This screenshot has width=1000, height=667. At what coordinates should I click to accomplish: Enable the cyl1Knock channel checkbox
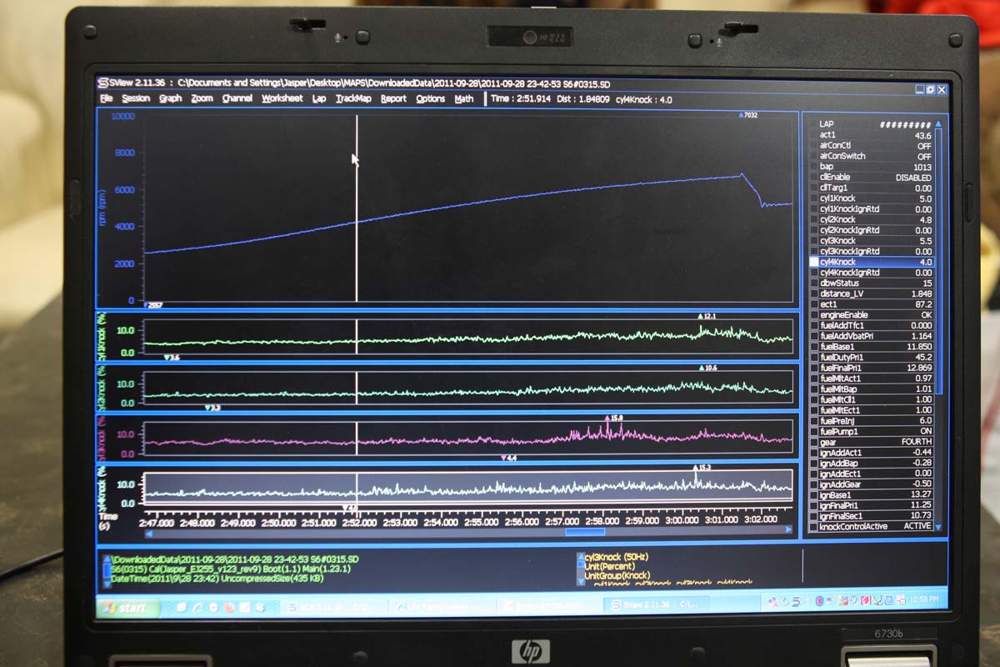click(814, 198)
